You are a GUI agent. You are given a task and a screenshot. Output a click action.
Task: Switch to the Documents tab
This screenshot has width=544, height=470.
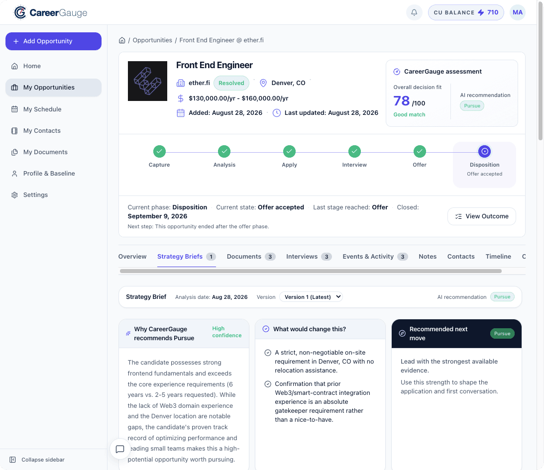(251, 257)
